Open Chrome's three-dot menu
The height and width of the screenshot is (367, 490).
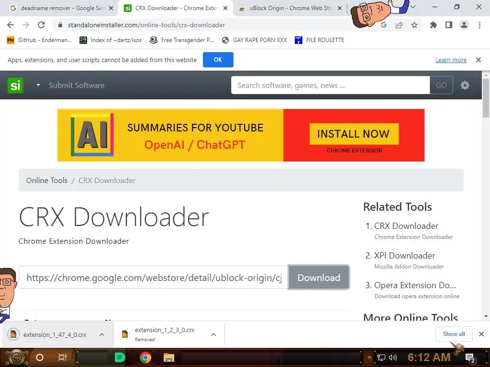pos(479,25)
